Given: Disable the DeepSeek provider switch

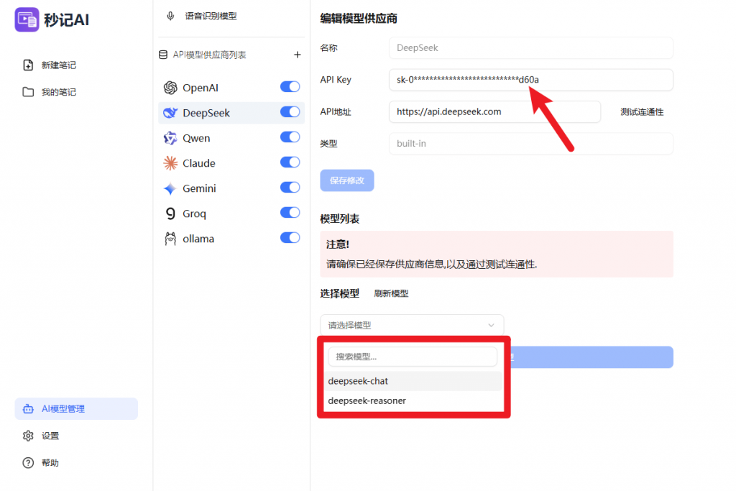Looking at the screenshot, I should point(290,112).
